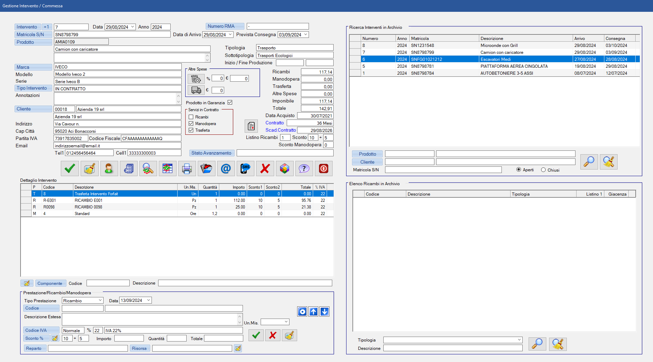The image size is (653, 362).
Task: Click the Stato Avanzamento button
Action: (211, 153)
